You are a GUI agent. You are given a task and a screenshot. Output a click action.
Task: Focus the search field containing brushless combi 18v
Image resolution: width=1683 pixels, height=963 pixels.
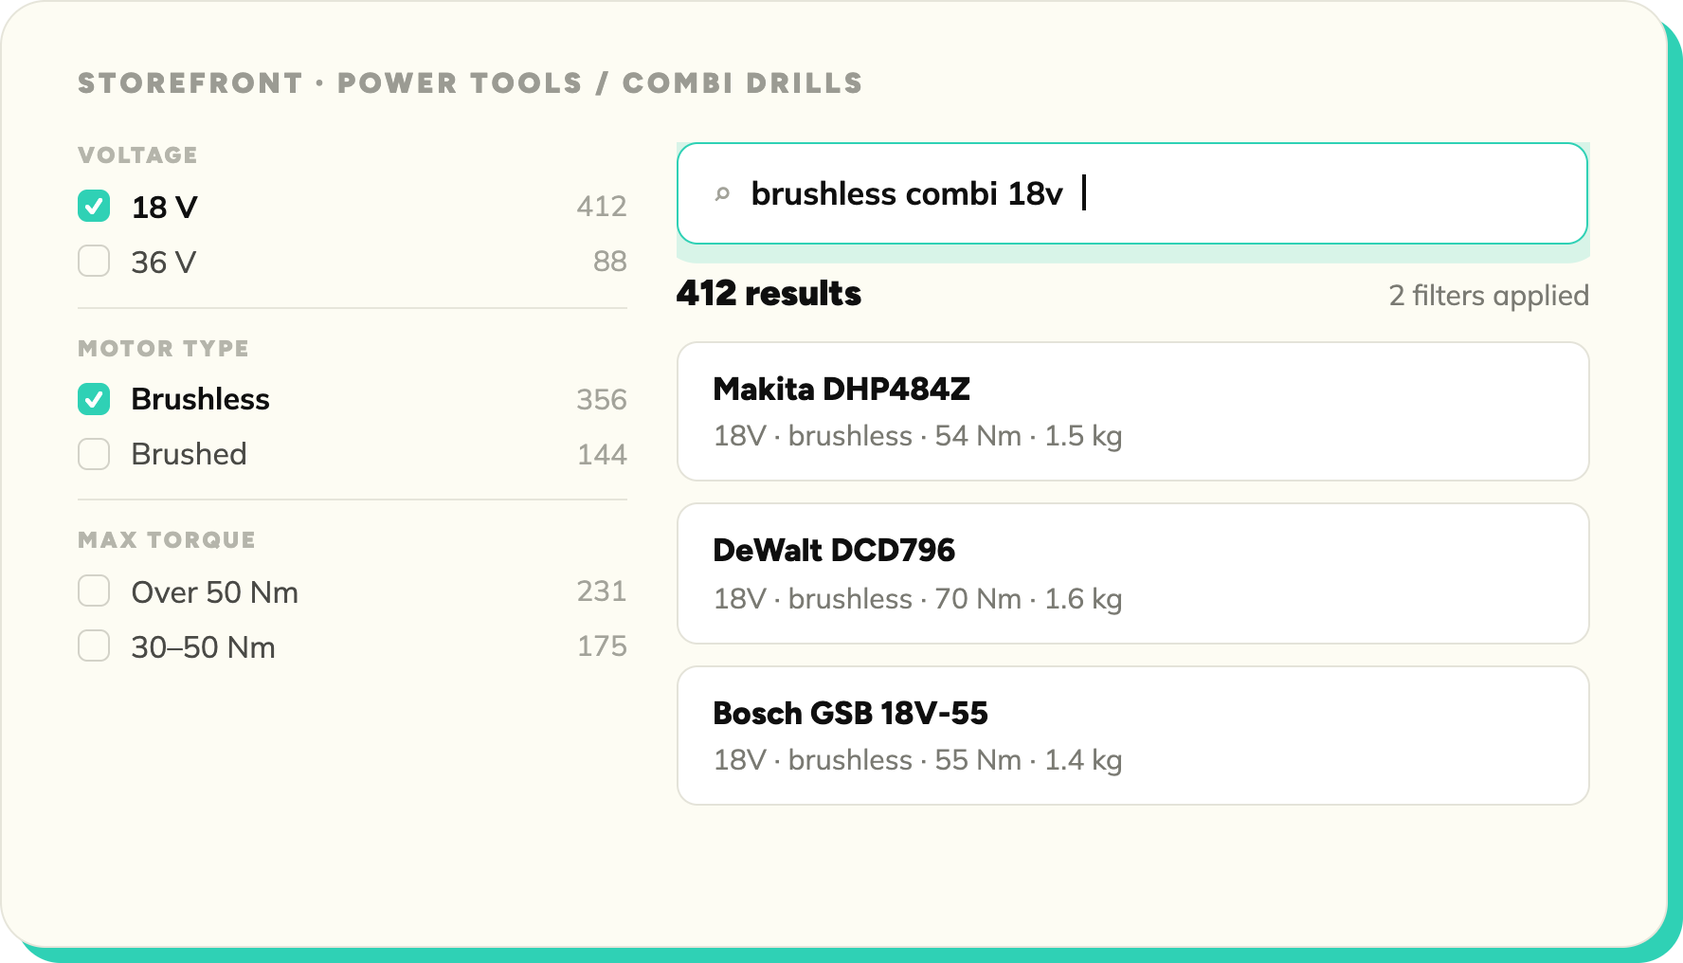[x=1132, y=193]
